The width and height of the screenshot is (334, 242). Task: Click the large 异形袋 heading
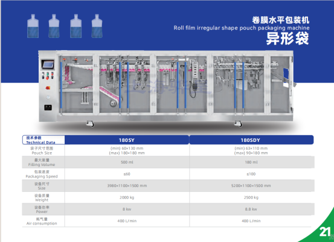(x=287, y=39)
